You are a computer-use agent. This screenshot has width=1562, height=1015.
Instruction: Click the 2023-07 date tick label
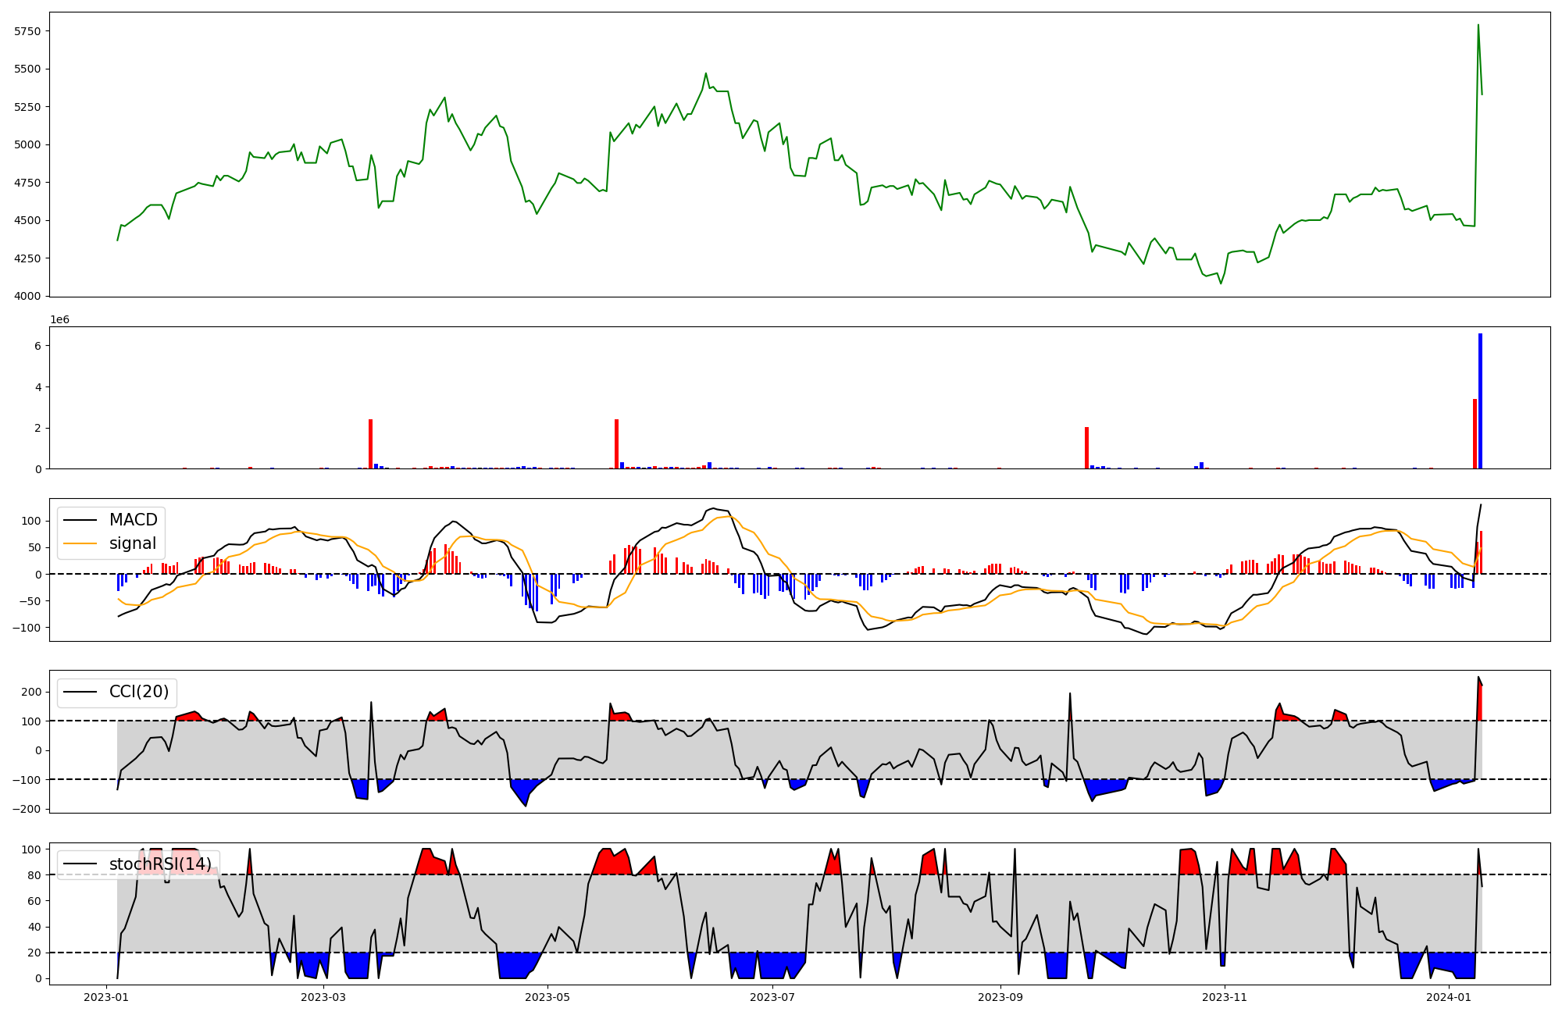coord(772,997)
